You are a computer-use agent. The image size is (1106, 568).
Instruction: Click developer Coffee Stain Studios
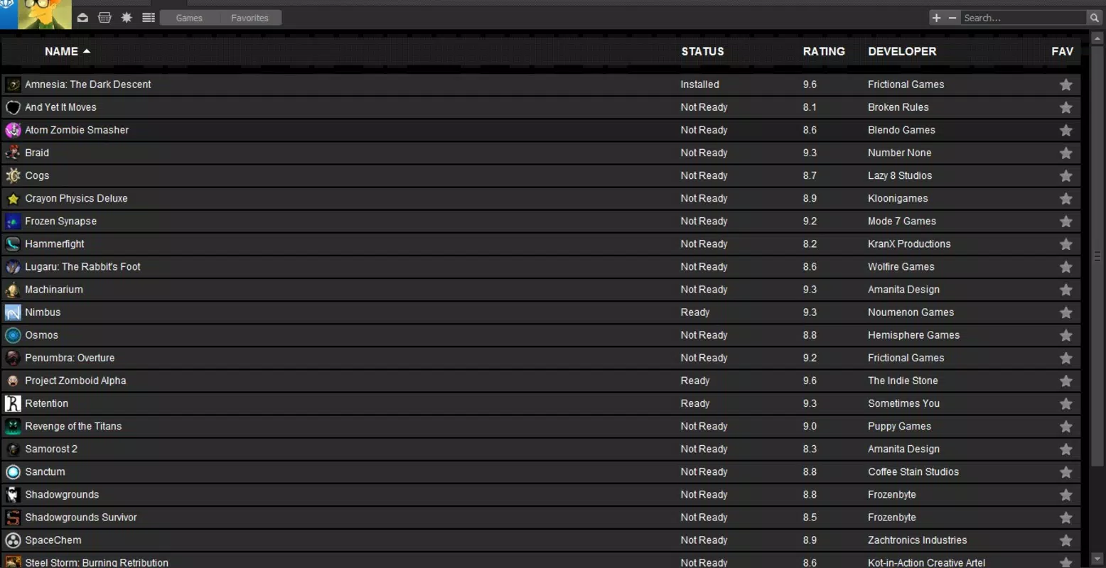pos(913,471)
